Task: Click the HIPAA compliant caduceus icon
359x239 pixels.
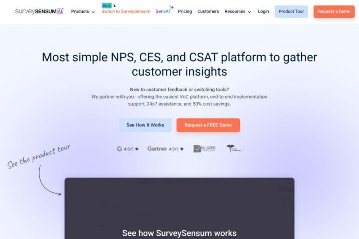Action: [230, 148]
